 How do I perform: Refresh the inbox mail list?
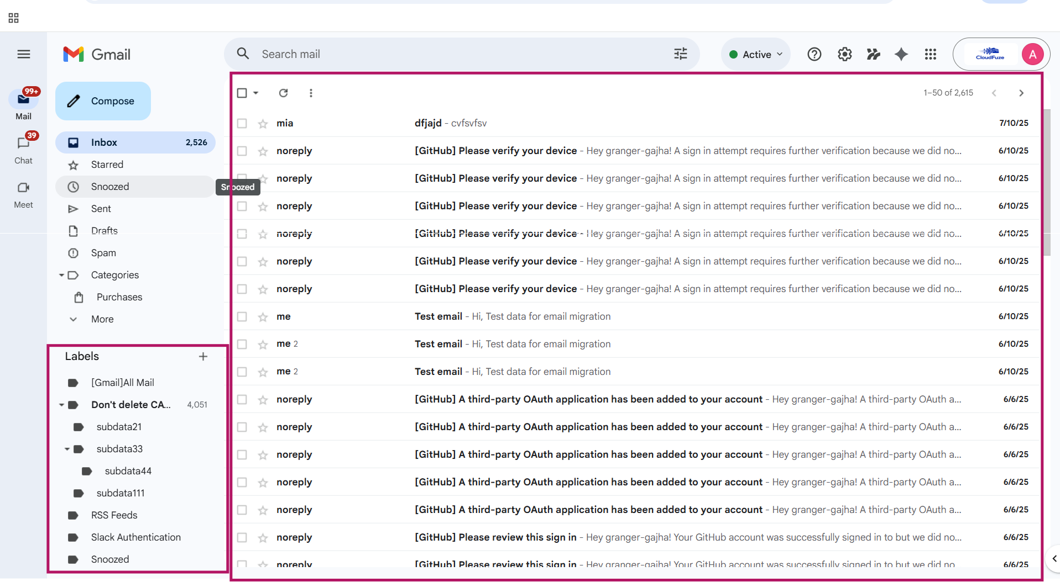(x=283, y=93)
